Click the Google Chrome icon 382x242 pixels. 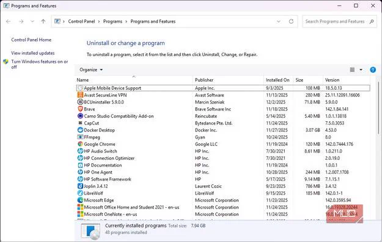[x=81, y=144]
